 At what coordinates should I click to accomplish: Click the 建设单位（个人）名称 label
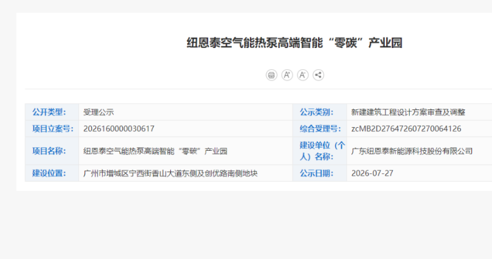pyautogui.click(x=322, y=151)
